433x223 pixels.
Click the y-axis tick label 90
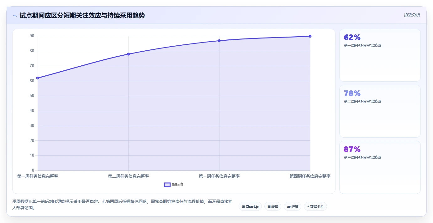click(x=32, y=36)
